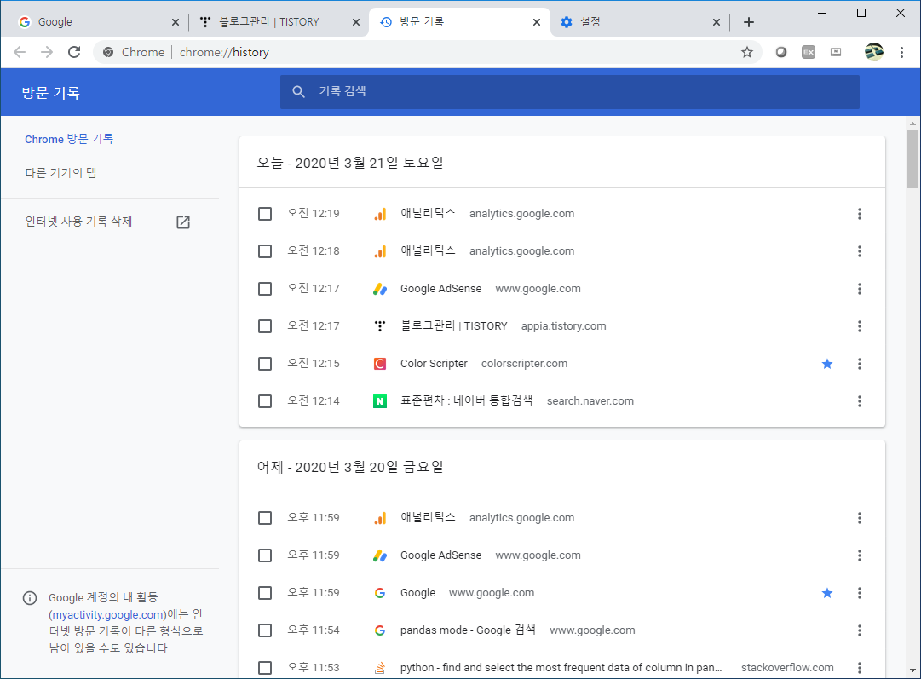Click the Tistory favicon on 12:17 history row
921x679 pixels.
point(380,326)
